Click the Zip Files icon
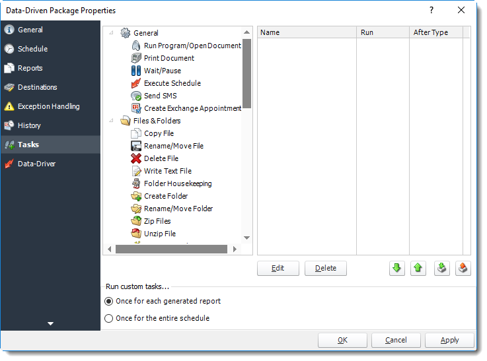Screen dimensions: 487x361 point(135,221)
